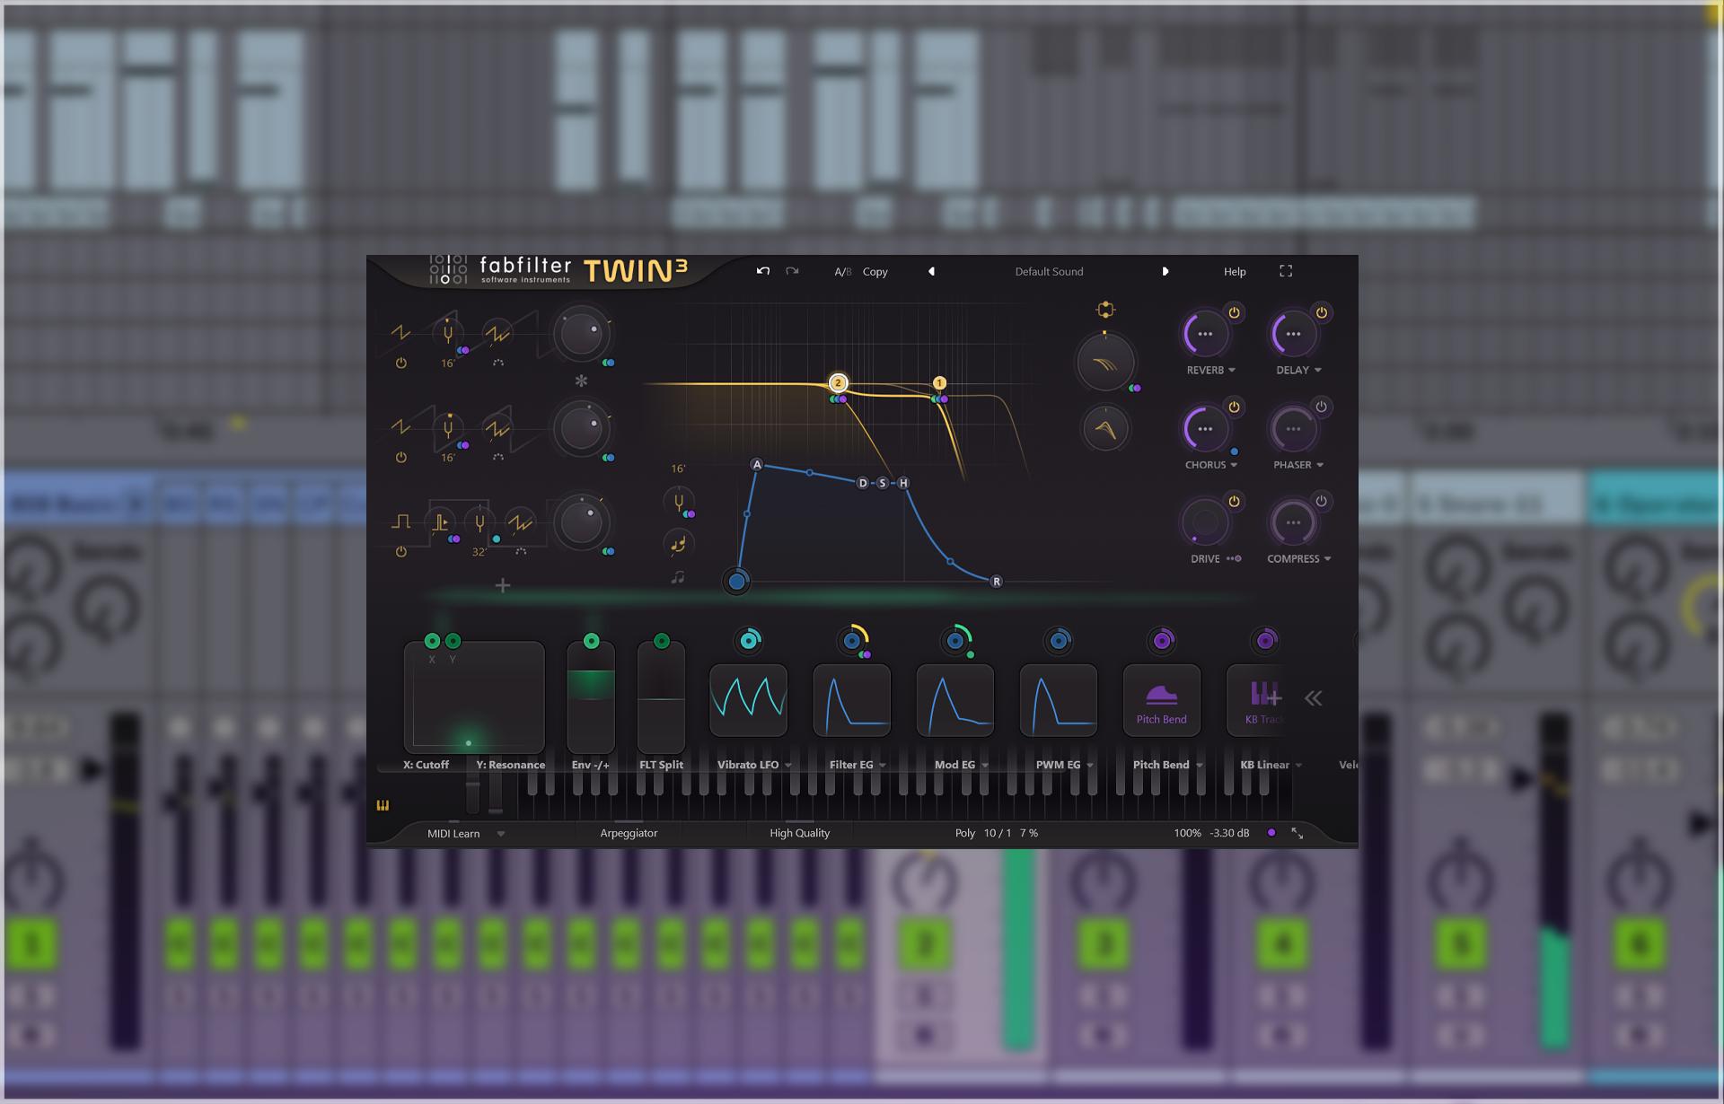Toggle the on-screen keyboard icon
The width and height of the screenshot is (1724, 1104).
(x=383, y=805)
